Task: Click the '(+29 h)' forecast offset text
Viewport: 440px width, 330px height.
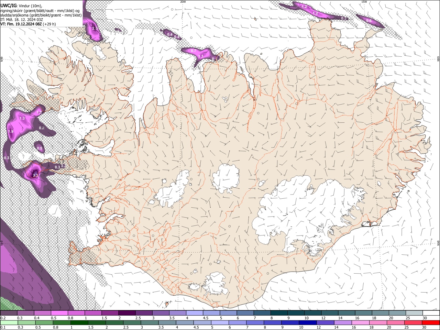Action: (49, 24)
